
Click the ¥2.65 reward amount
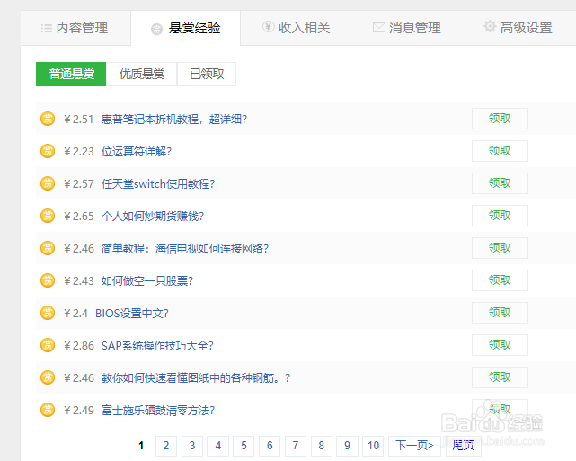click(78, 216)
